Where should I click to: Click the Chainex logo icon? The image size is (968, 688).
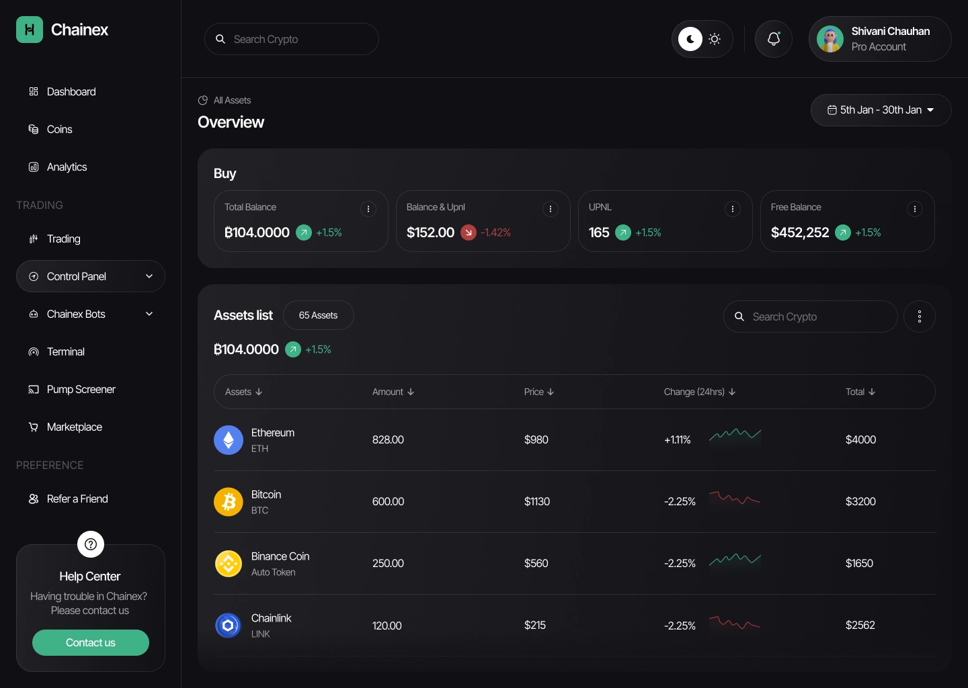(30, 30)
